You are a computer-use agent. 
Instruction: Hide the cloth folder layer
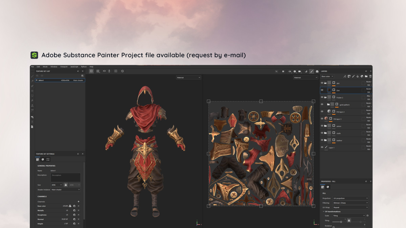pos(322,133)
